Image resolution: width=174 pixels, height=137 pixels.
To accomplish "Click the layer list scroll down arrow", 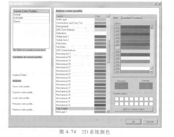I will pos(108,111).
